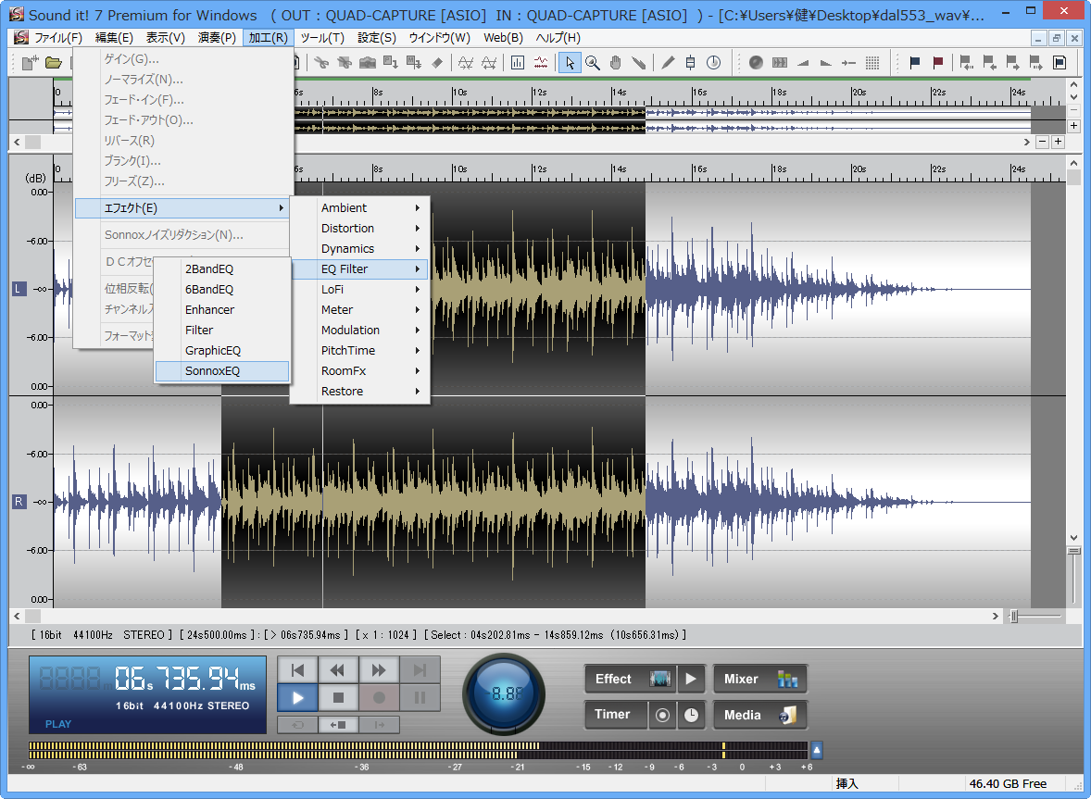Stop playback with the Stop button
This screenshot has height=799, width=1091.
[338, 697]
